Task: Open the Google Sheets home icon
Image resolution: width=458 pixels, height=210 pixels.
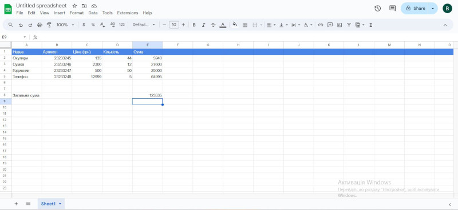Action: tap(8, 9)
